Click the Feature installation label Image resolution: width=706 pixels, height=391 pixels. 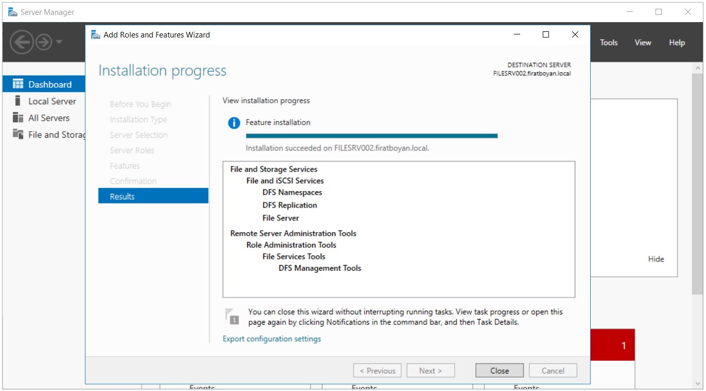click(278, 122)
